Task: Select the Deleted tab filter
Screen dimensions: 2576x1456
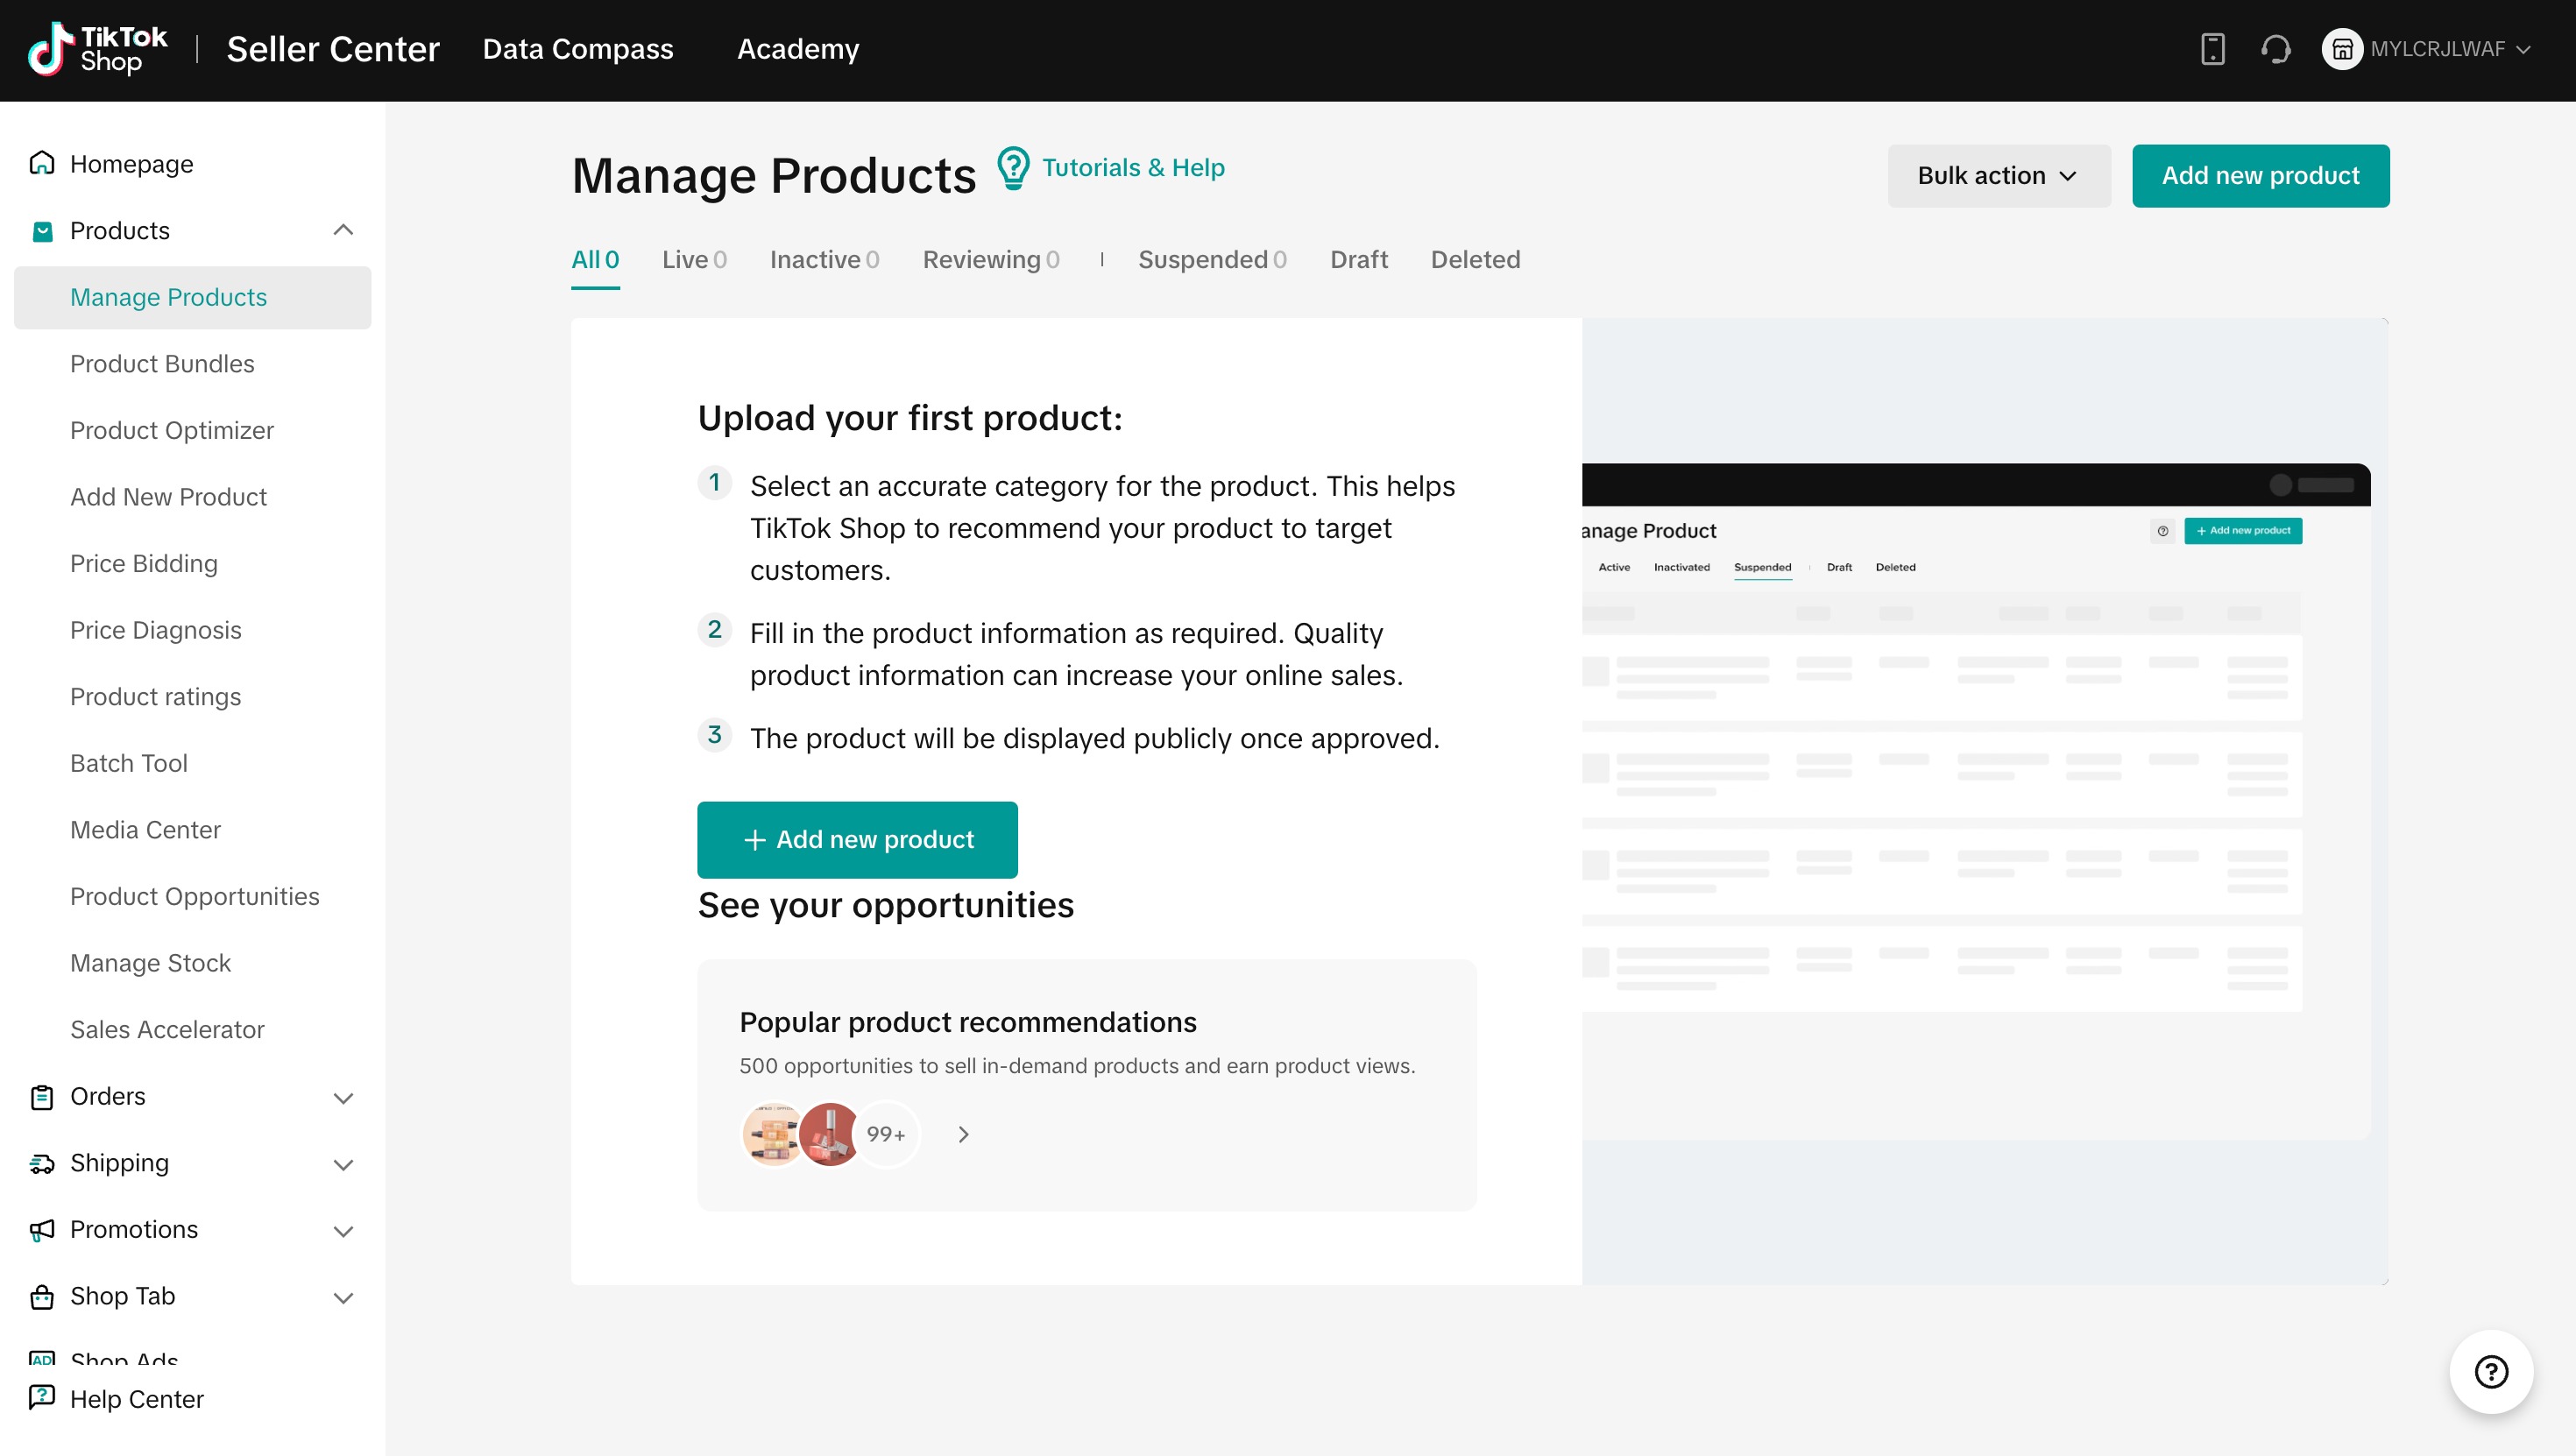Action: pos(1476,260)
